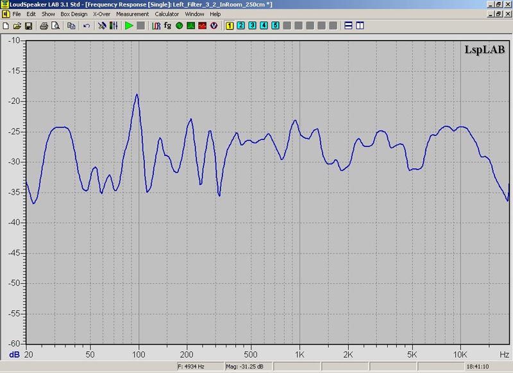Image resolution: width=513 pixels, height=373 pixels.
Task: Open the Edit menu
Action: point(31,14)
